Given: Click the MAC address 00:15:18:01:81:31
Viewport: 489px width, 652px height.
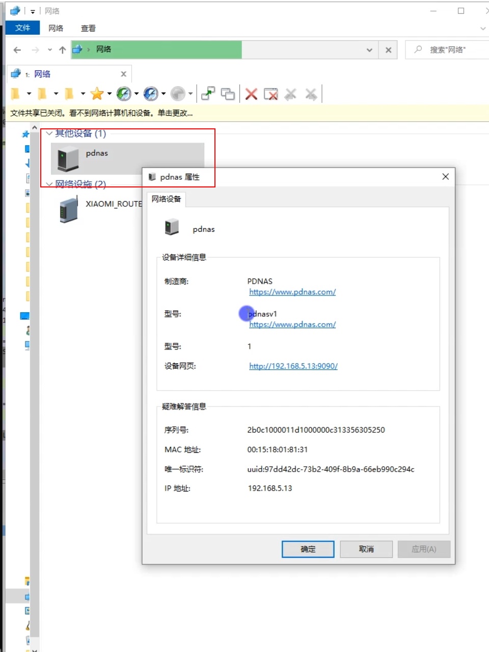Looking at the screenshot, I should 277,450.
